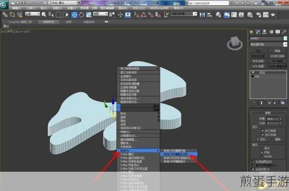Toggle the 生成材质 ID checkbox
This screenshot has width=289, height=191.
(x=253, y=169)
